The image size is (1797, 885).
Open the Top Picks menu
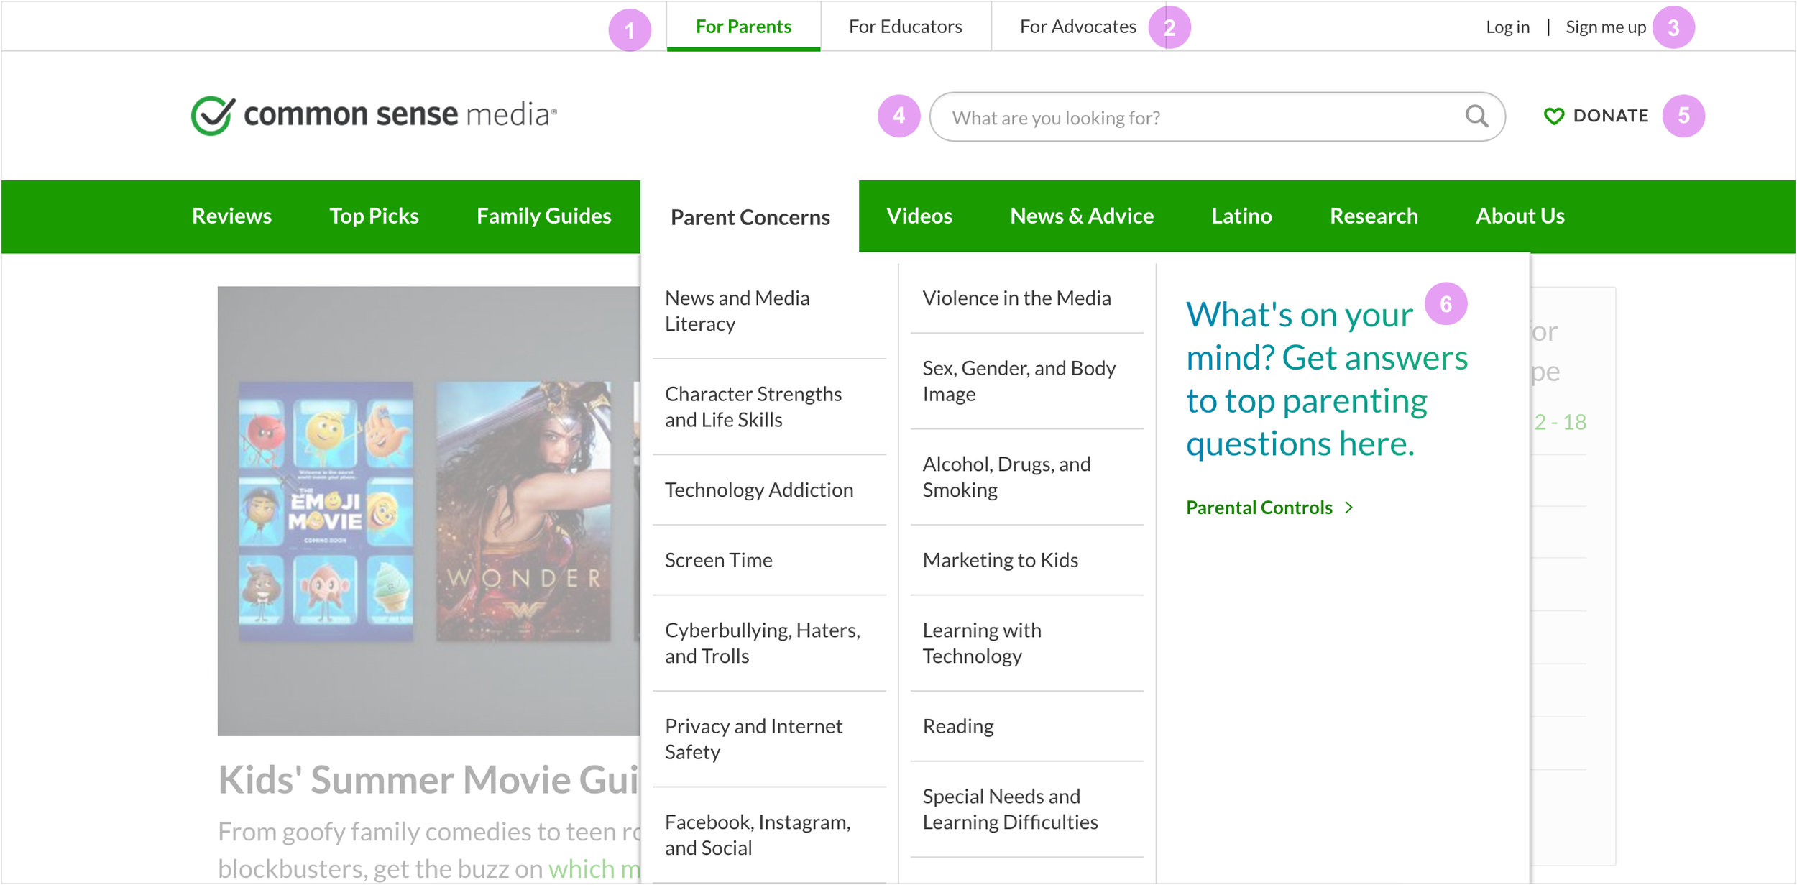click(x=374, y=216)
